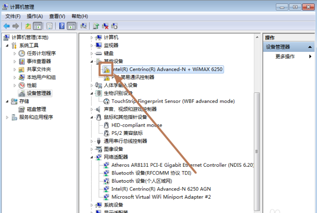The height and width of the screenshot is (213, 317).
Task: Click the forward arrow in the toolbar
Action: 16,26
